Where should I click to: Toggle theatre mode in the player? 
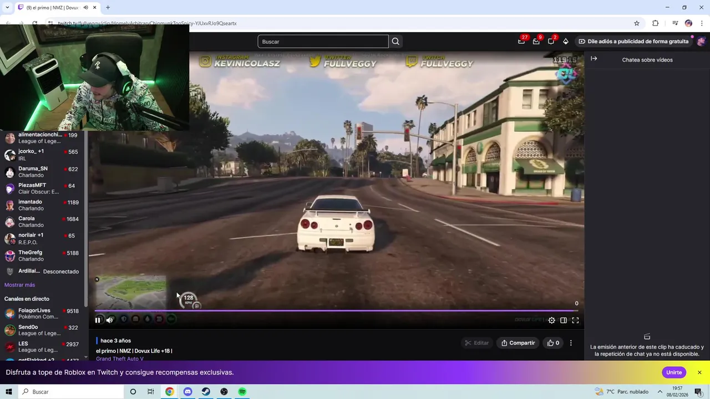(564, 320)
